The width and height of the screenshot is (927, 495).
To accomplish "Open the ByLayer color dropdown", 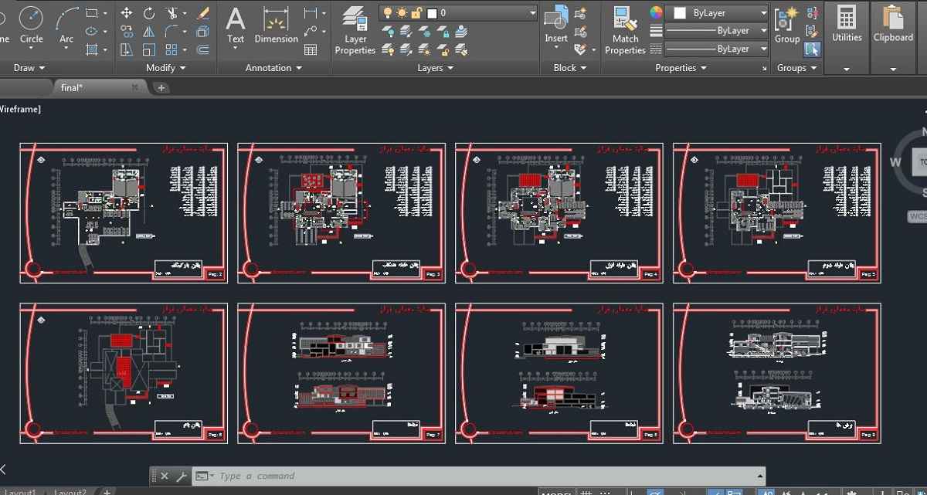I will pos(718,13).
